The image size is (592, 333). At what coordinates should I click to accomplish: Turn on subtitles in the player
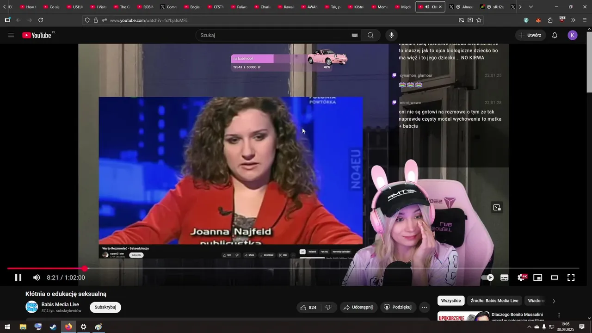[x=505, y=277]
